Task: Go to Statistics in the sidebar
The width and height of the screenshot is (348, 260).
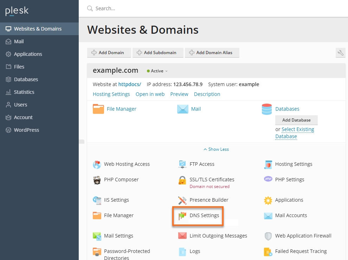Action: coord(24,92)
